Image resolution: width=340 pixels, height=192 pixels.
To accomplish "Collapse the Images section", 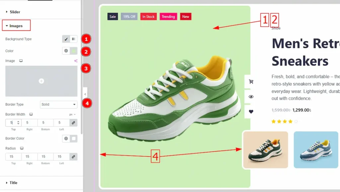I will [x=16, y=26].
